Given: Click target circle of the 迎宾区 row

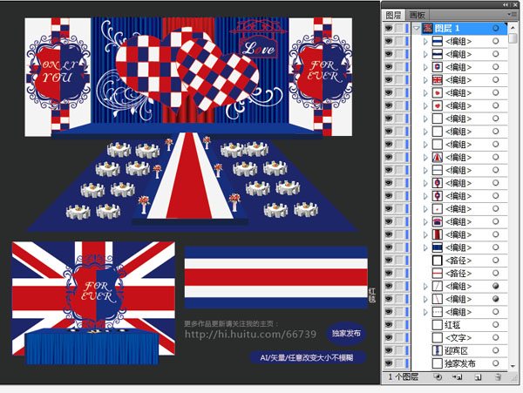Looking at the screenshot, I should pyautogui.click(x=496, y=350).
